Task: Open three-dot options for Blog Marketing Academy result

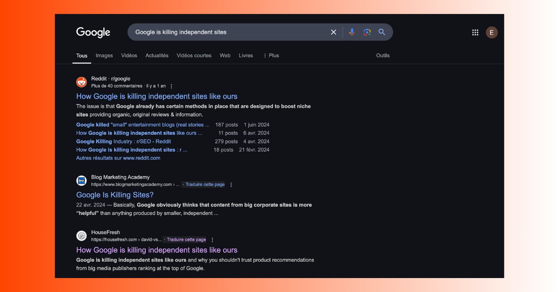Action: 231,185
